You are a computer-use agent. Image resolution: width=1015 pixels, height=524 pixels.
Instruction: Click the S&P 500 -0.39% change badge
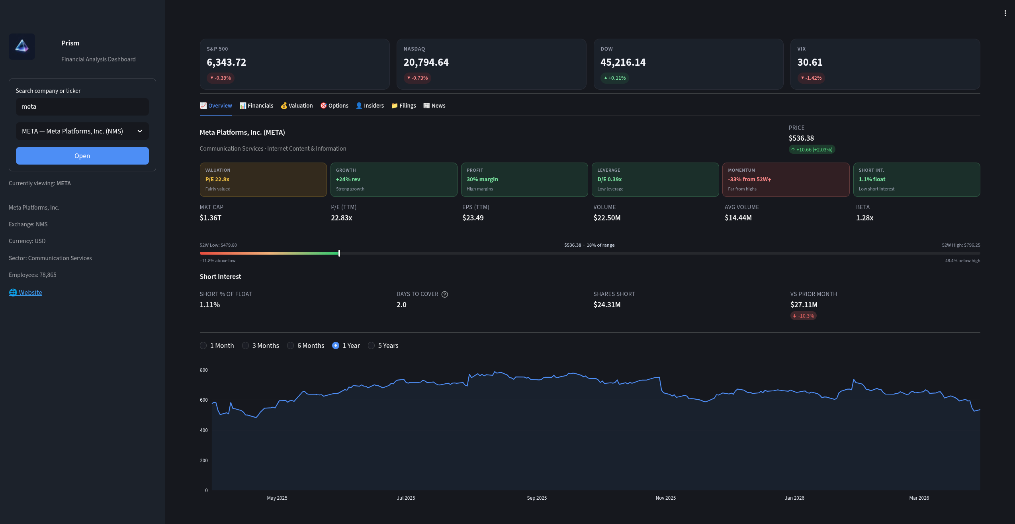[x=221, y=78]
